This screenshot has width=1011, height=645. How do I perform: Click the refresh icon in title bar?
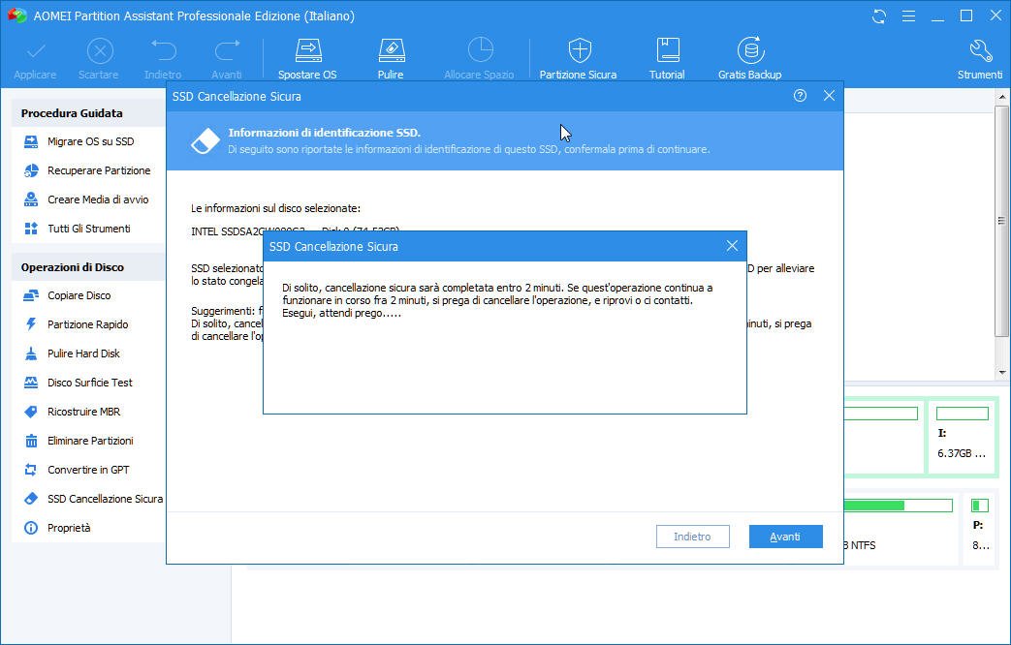(x=879, y=16)
